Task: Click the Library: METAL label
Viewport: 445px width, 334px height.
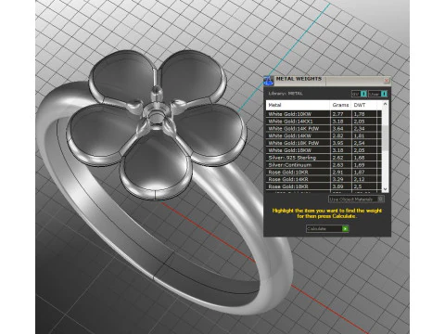Action: (x=286, y=94)
